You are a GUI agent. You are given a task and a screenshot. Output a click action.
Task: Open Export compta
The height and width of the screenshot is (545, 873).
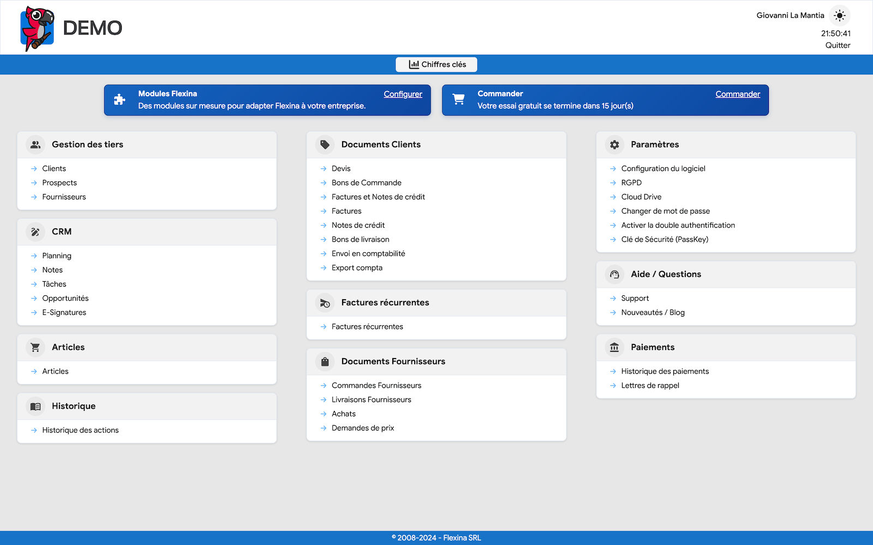[357, 268]
